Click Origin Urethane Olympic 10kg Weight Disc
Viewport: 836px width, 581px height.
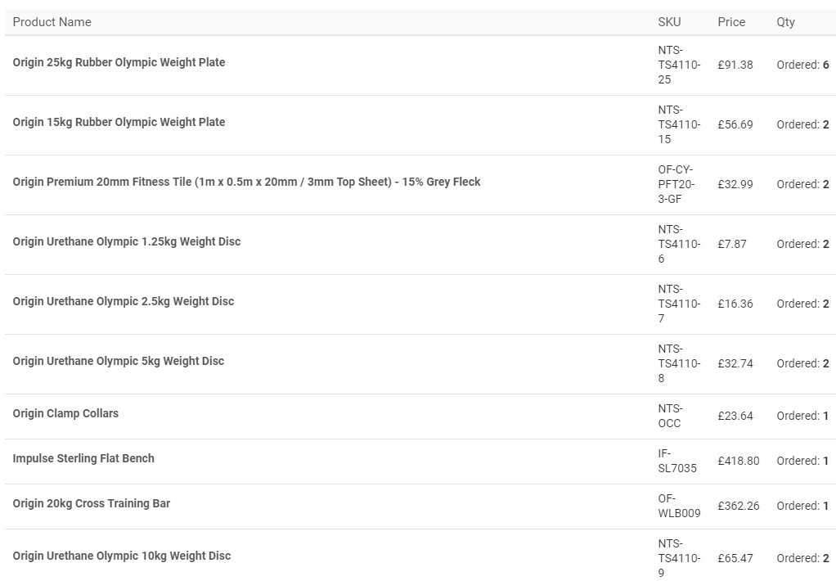coord(122,556)
